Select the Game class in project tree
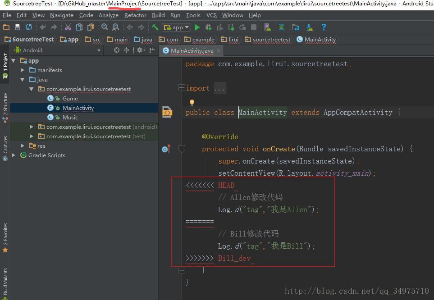Screen dimensions: 434x300 click(70, 99)
